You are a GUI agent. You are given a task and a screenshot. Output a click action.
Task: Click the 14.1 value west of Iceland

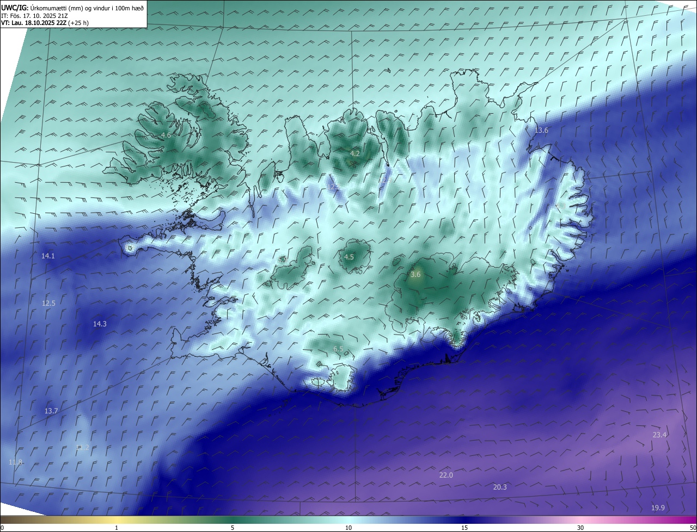point(48,256)
